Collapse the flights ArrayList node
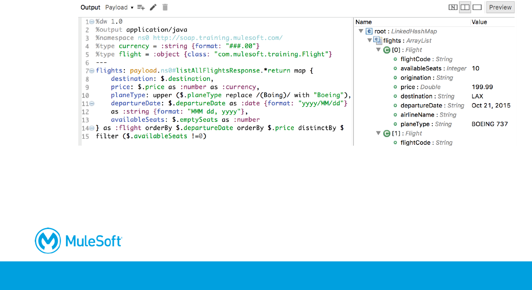Screen dimensions: 532x290 click(370, 41)
